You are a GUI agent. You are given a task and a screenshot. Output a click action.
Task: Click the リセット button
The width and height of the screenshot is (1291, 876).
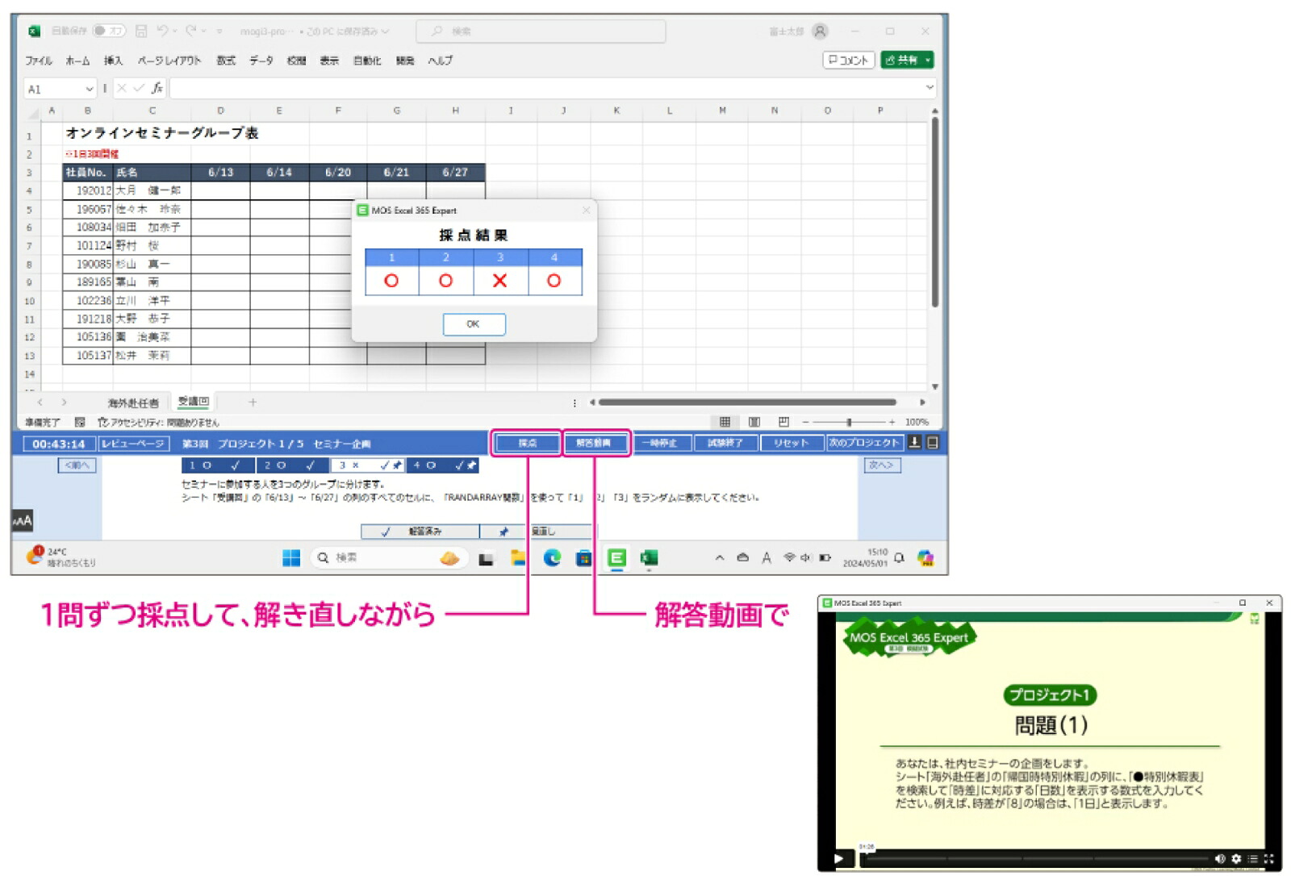point(791,443)
